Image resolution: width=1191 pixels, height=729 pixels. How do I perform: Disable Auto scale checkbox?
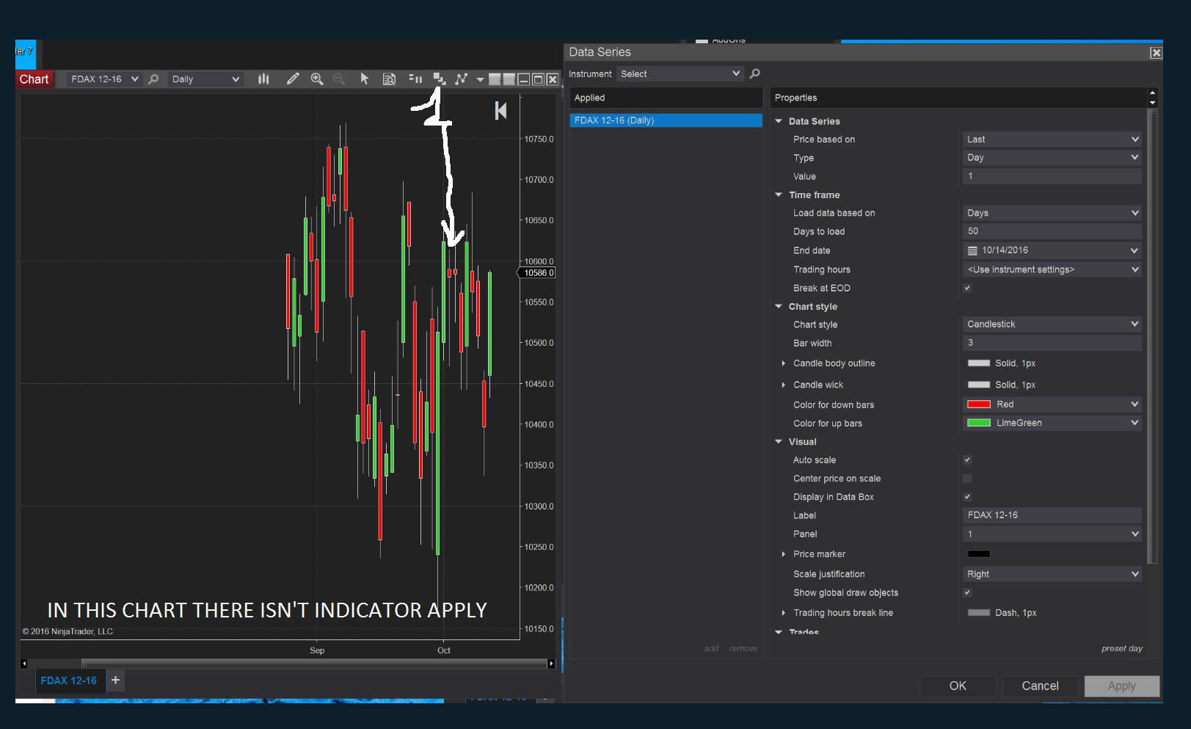(x=967, y=460)
